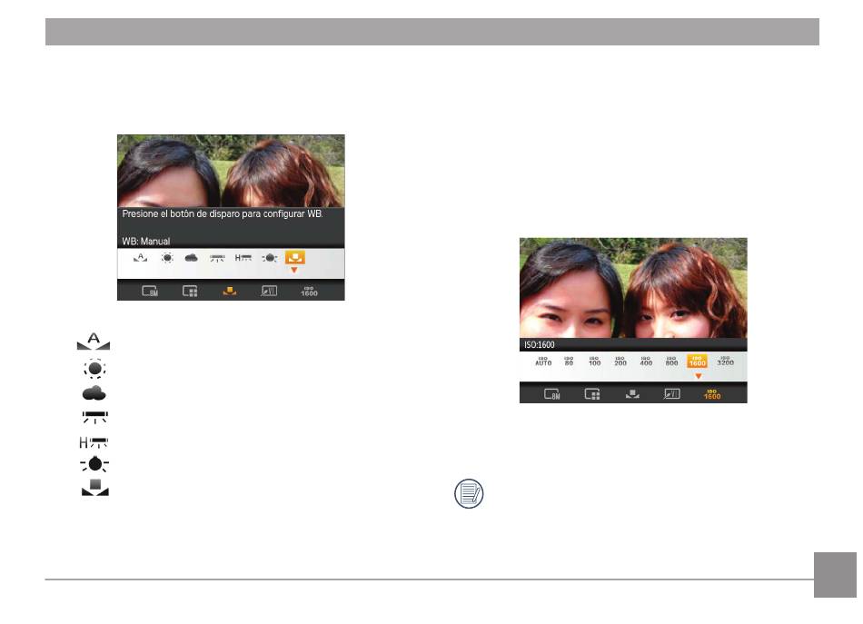Click Daylight legend icon in list
This screenshot has height=624, width=863.
tap(94, 368)
